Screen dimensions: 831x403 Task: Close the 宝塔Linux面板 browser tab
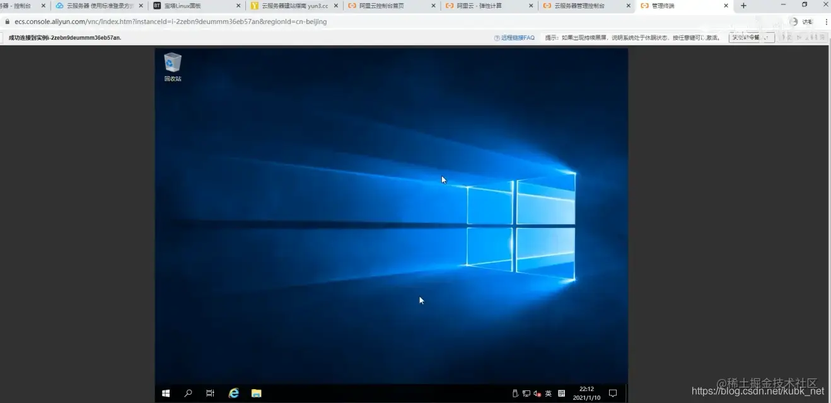point(238,6)
